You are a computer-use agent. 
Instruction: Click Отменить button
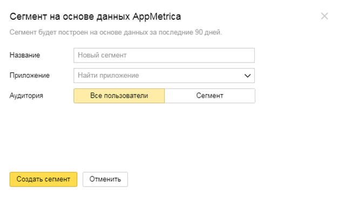coord(105,179)
